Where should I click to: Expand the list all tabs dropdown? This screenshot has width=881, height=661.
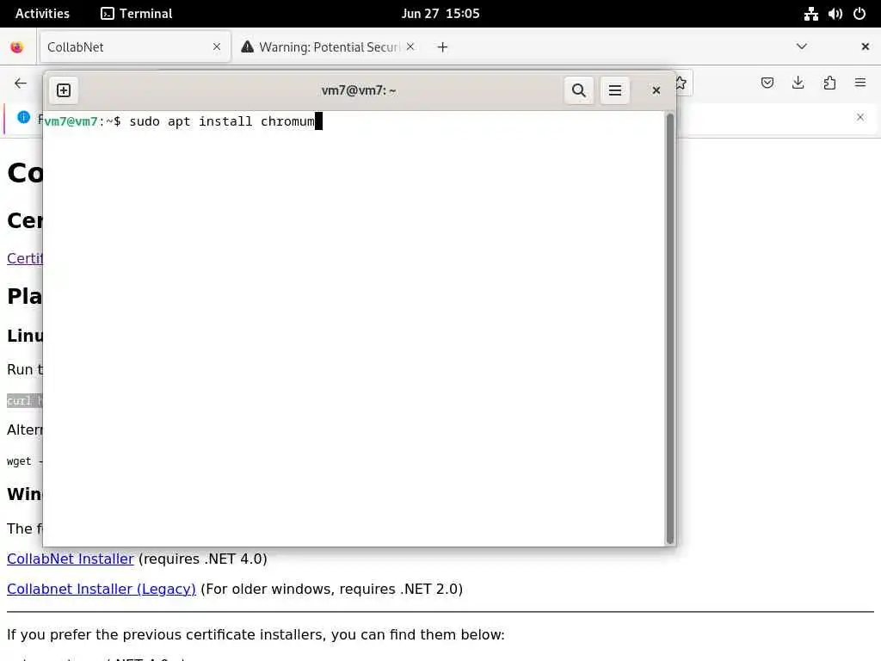coord(802,46)
